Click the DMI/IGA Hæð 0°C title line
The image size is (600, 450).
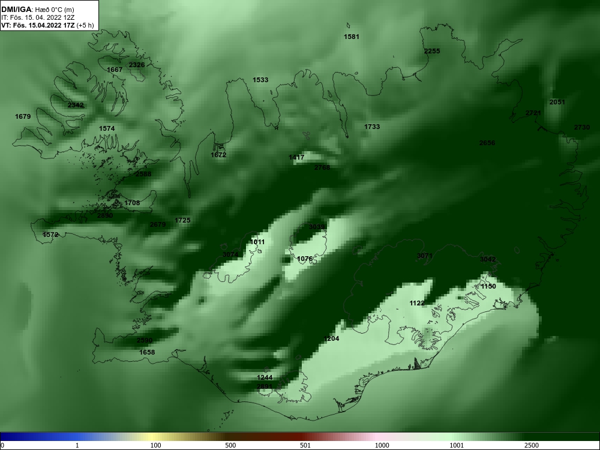click(37, 9)
